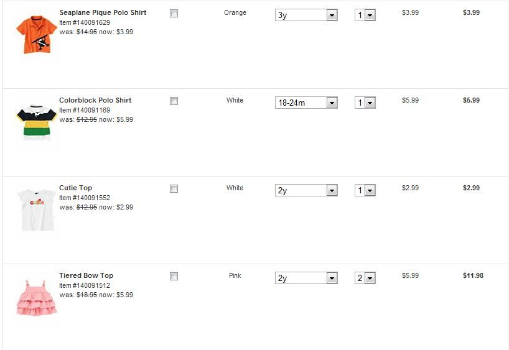Click the Colorblock Polo Shirt name link
509x350 pixels.
pos(95,100)
